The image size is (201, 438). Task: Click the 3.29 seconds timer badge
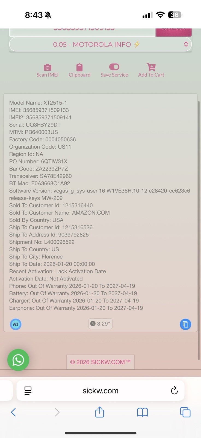pos(100,324)
